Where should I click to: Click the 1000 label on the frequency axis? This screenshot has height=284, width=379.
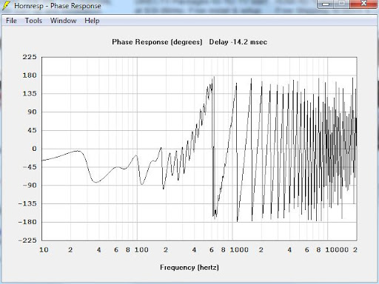[x=239, y=250]
